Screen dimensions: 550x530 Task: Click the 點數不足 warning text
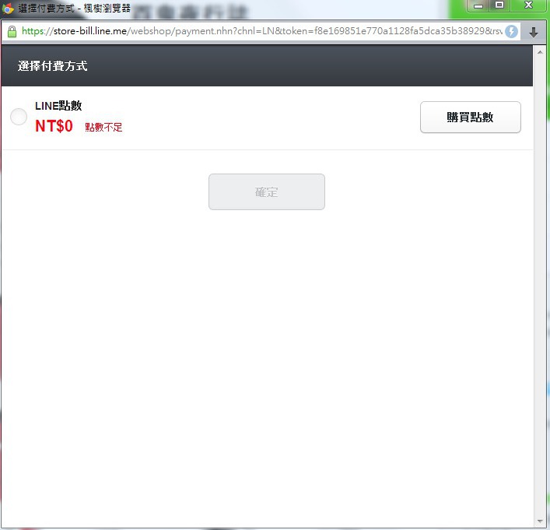click(x=103, y=127)
